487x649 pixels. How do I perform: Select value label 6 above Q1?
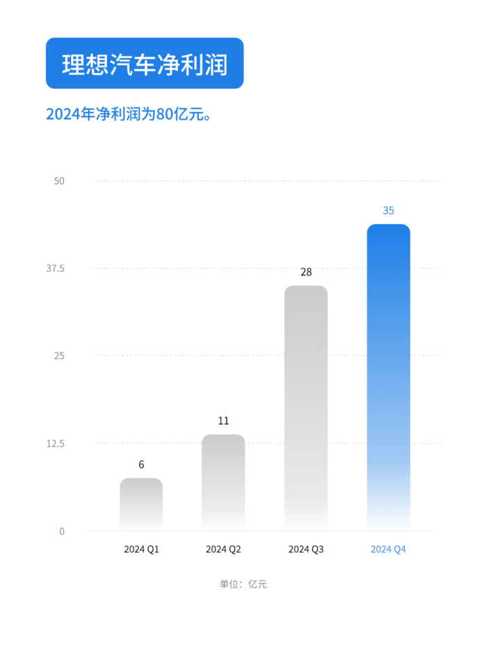[141, 465]
